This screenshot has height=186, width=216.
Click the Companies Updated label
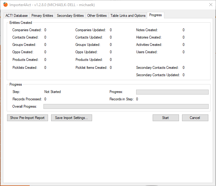(91, 30)
